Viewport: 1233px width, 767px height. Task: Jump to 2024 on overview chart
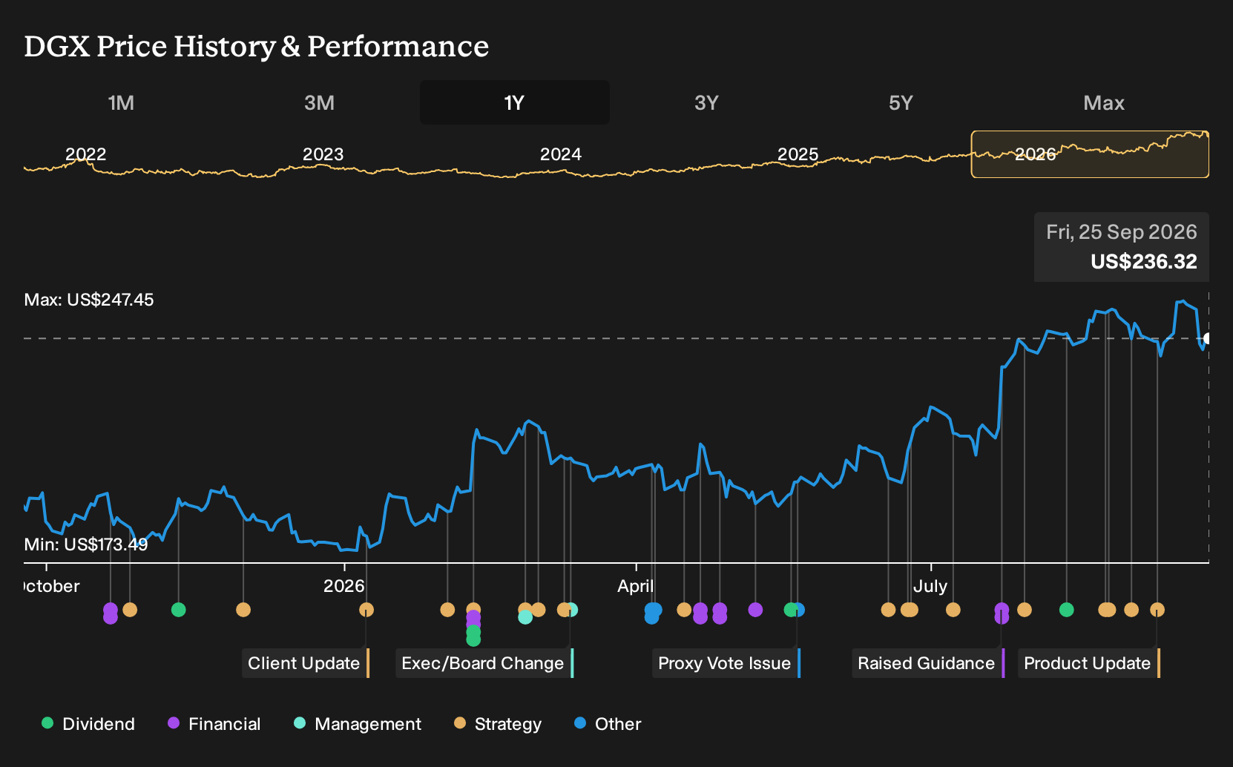coord(561,154)
